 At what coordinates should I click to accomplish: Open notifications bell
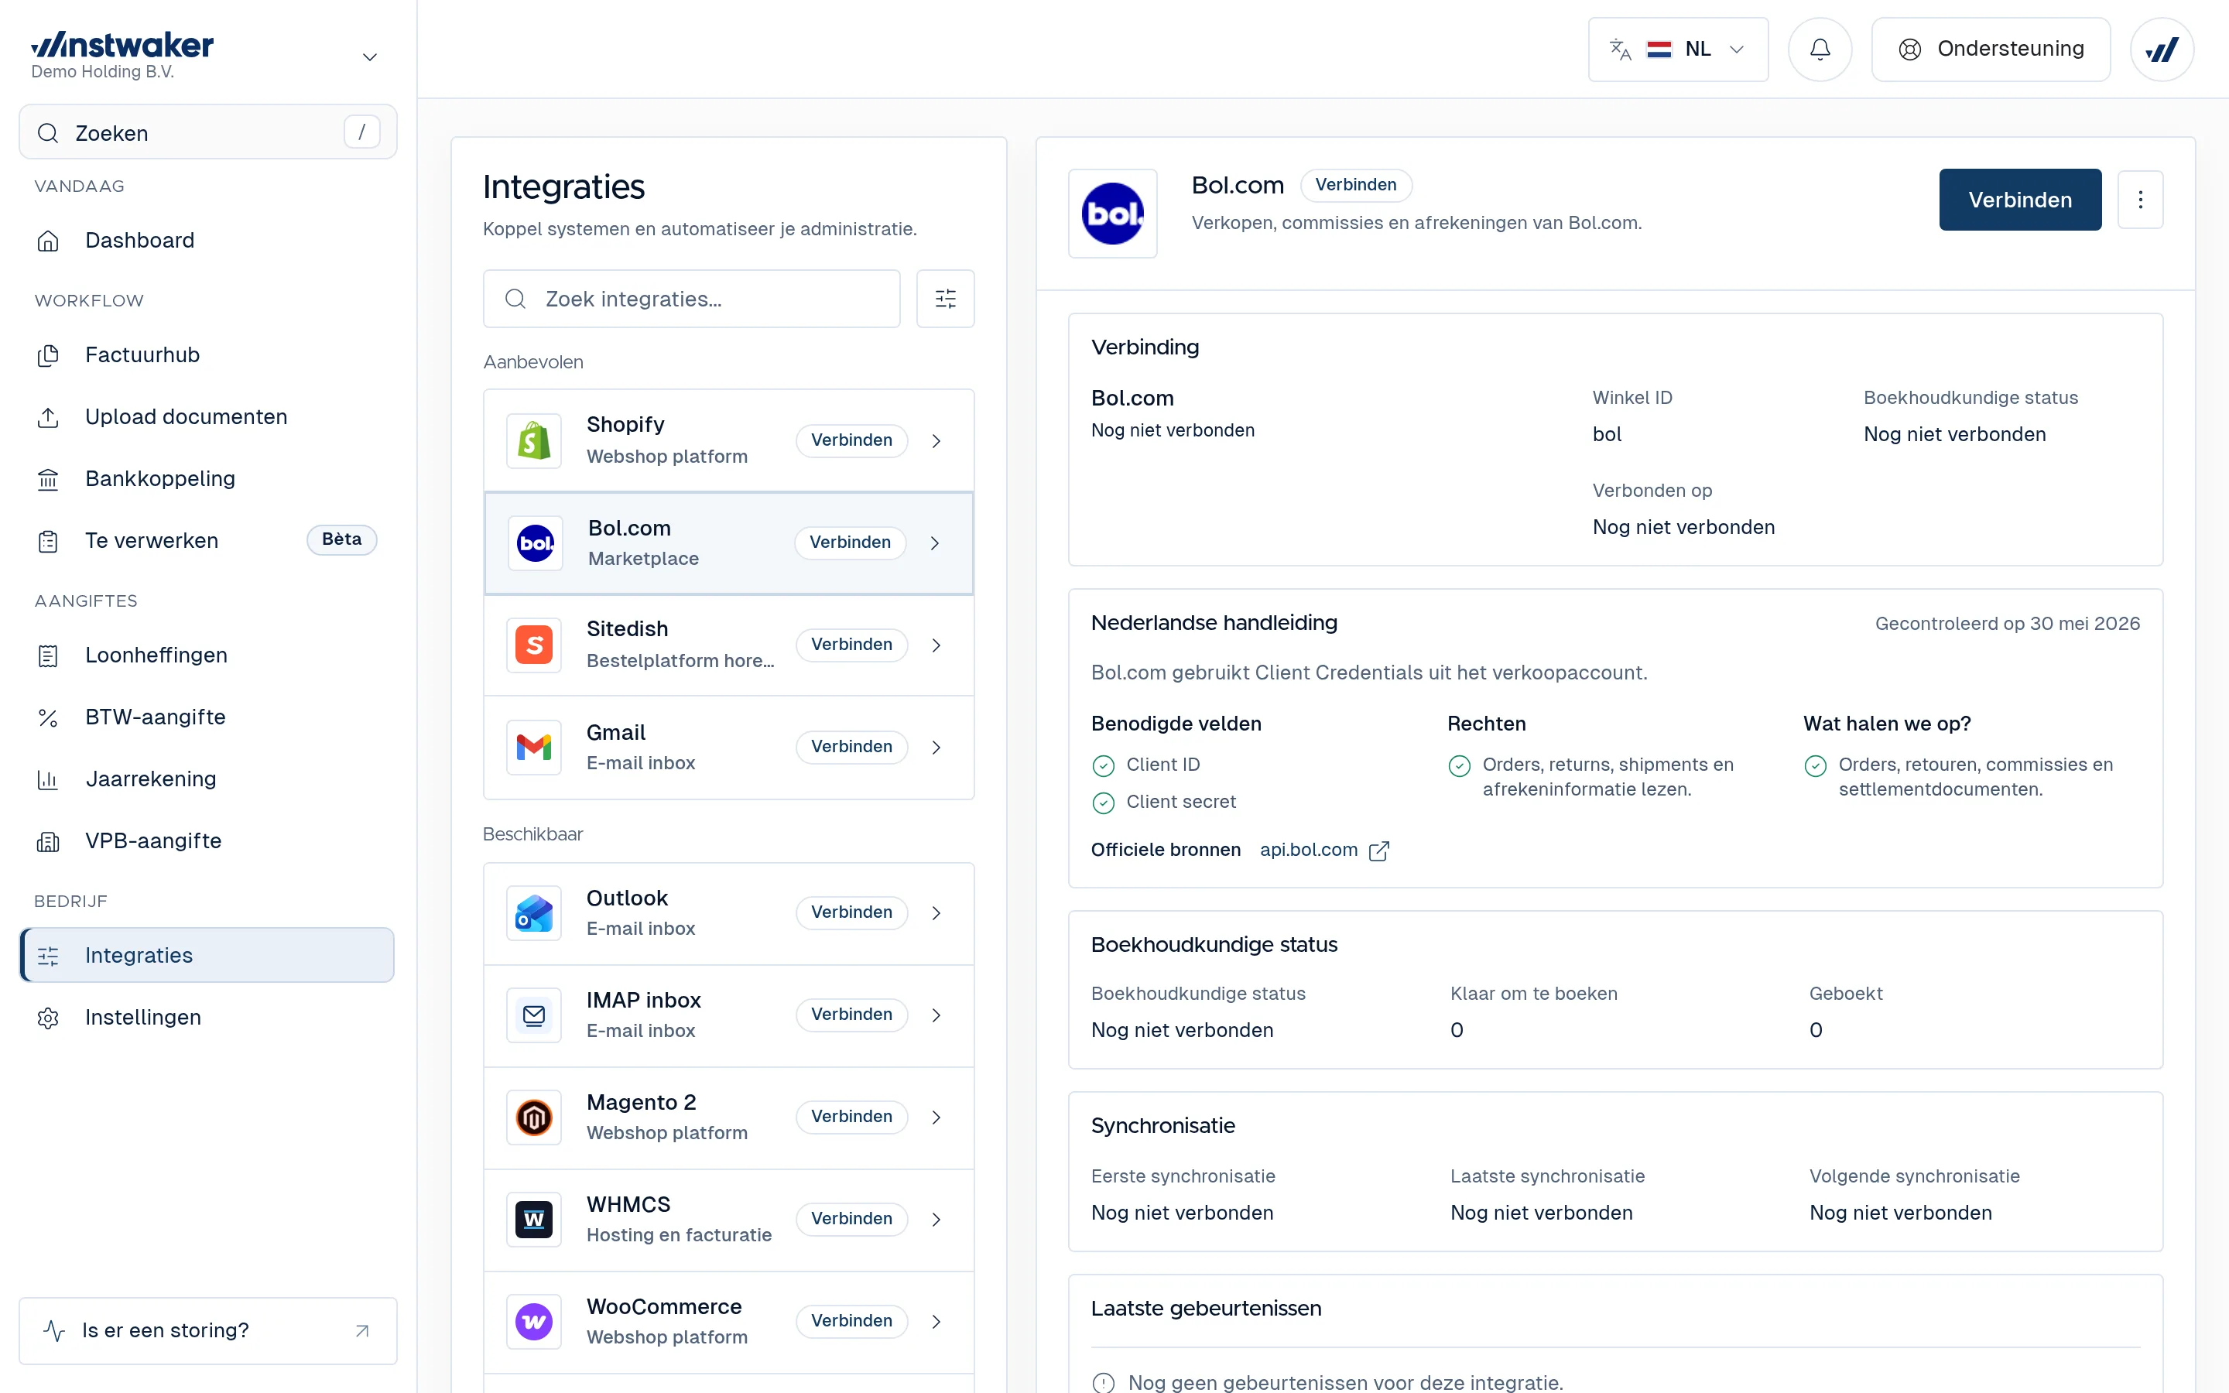[1820, 49]
